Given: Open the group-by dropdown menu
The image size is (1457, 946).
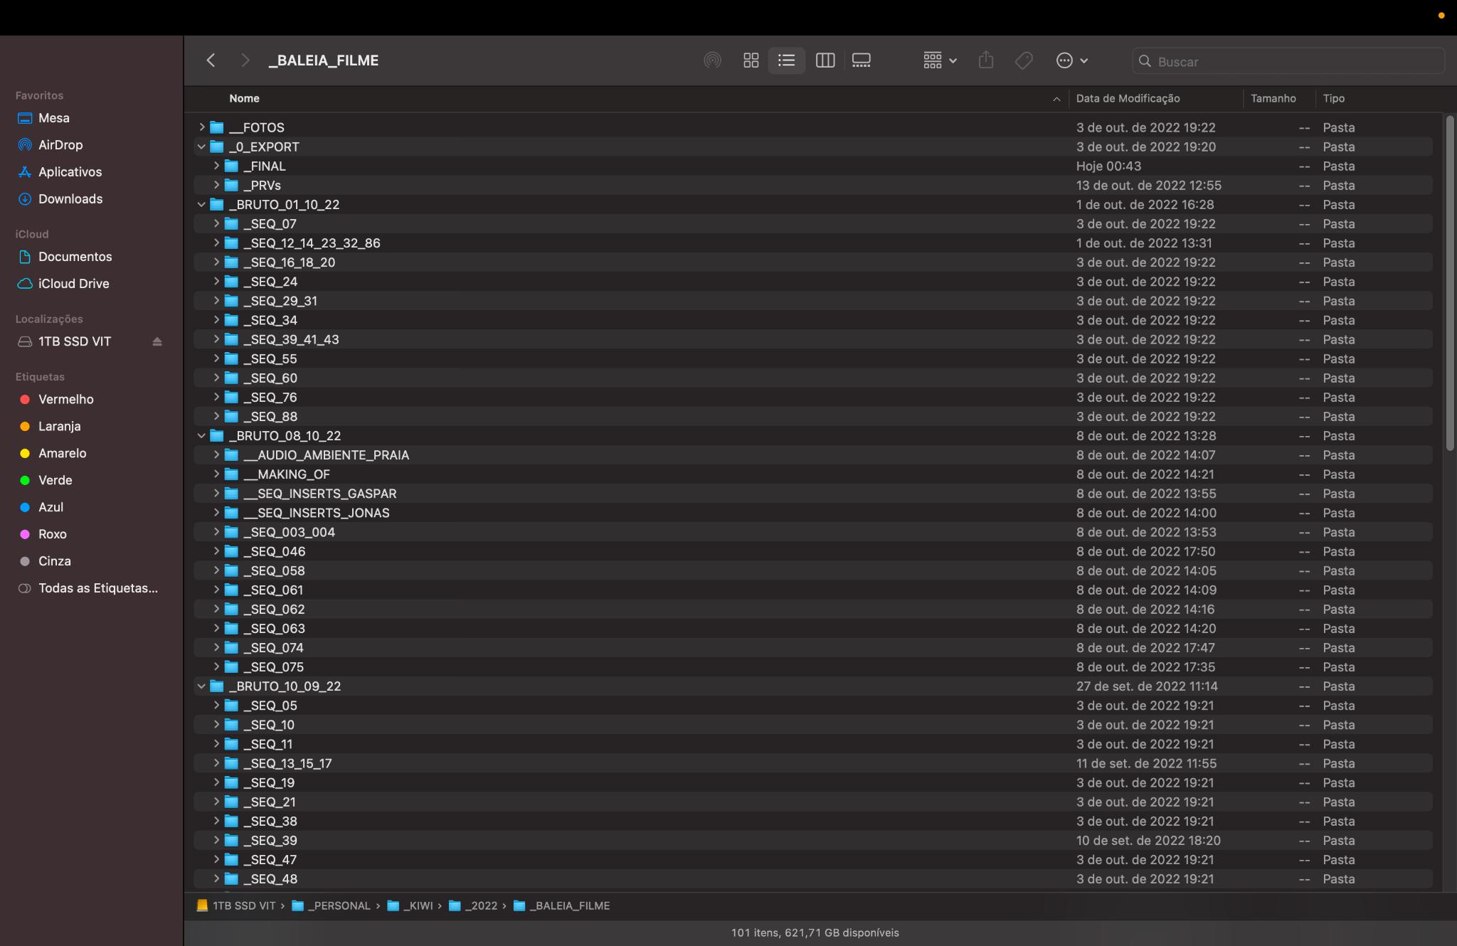Looking at the screenshot, I should pyautogui.click(x=939, y=60).
